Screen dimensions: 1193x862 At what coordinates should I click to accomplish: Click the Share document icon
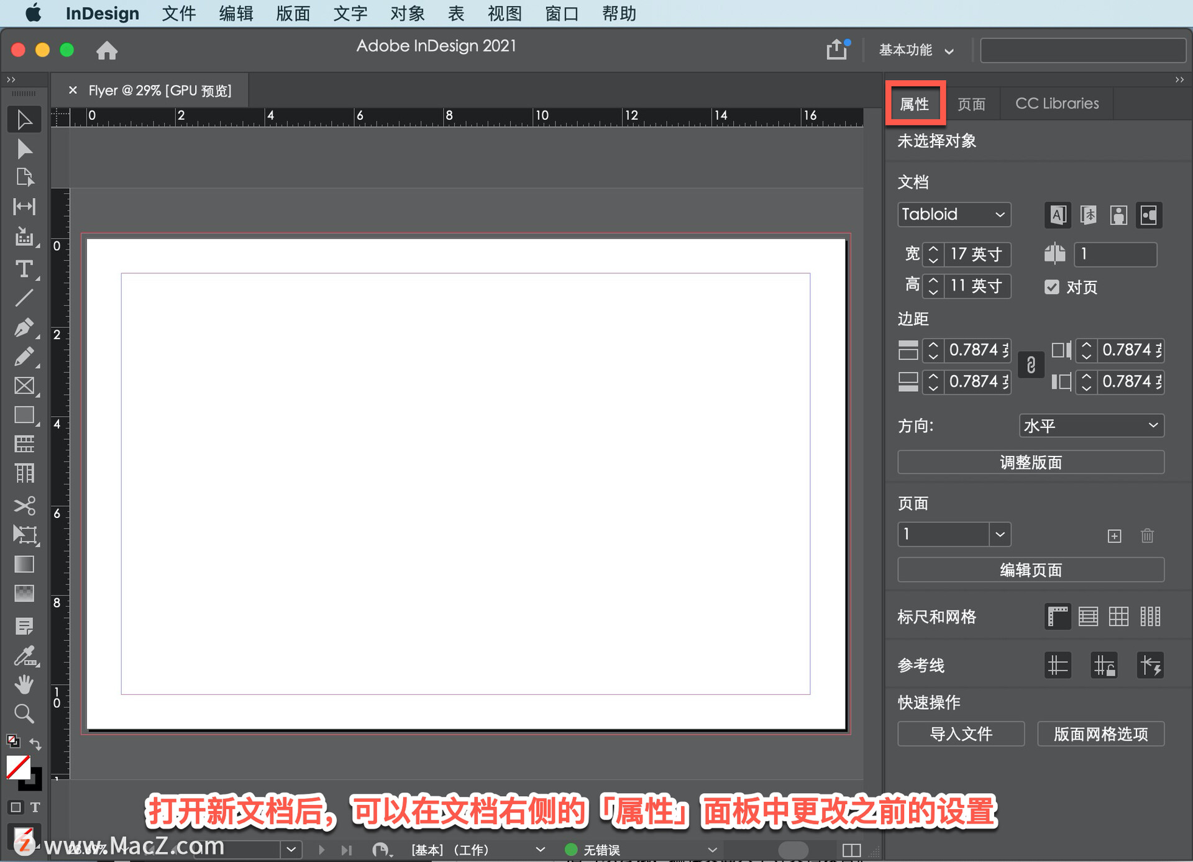click(836, 50)
